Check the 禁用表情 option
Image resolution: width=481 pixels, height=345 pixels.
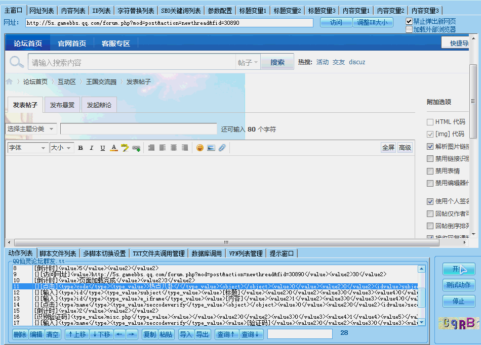pos(430,171)
